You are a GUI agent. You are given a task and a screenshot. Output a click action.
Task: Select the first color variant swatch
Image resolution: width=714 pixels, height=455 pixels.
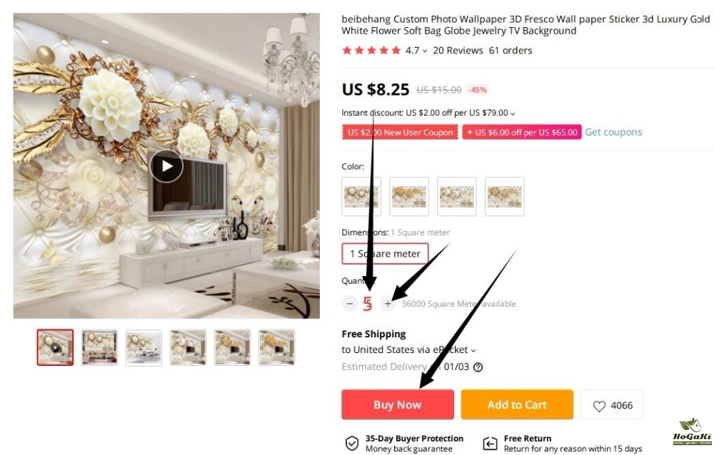pos(361,197)
